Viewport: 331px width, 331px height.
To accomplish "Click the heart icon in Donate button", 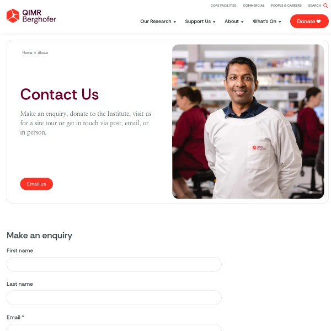I will pos(318,22).
